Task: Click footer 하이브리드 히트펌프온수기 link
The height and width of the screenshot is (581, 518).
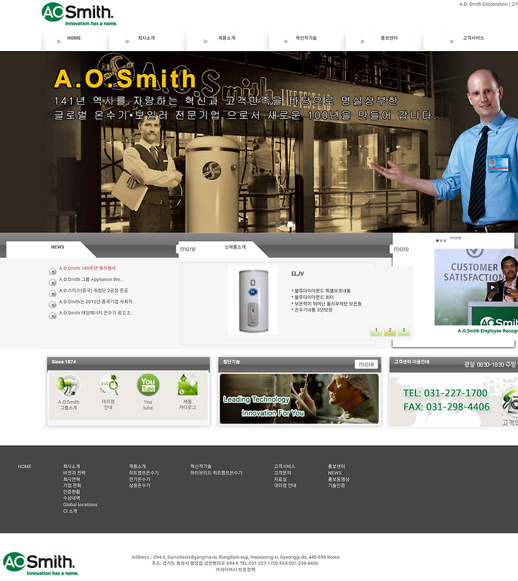Action: (217, 473)
